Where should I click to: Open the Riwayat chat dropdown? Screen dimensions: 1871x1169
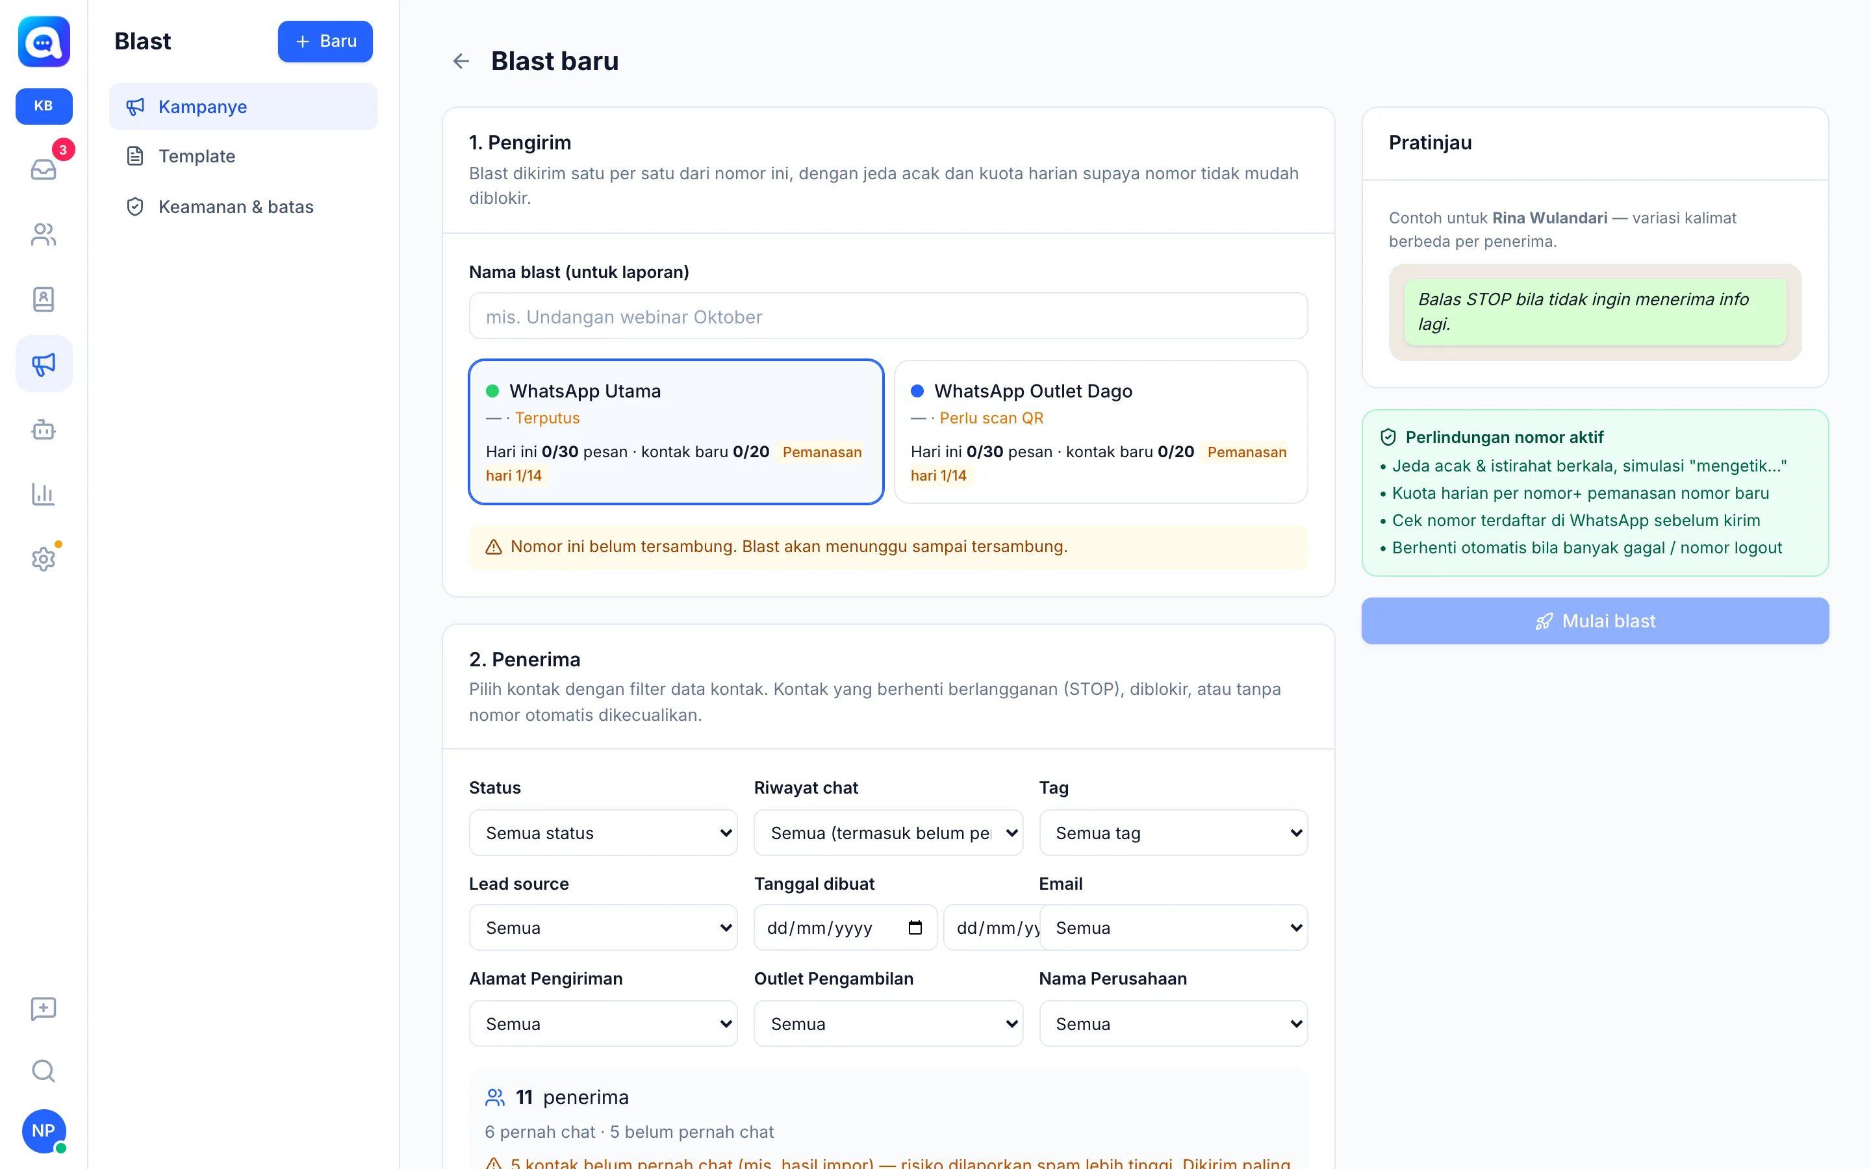[x=888, y=833]
